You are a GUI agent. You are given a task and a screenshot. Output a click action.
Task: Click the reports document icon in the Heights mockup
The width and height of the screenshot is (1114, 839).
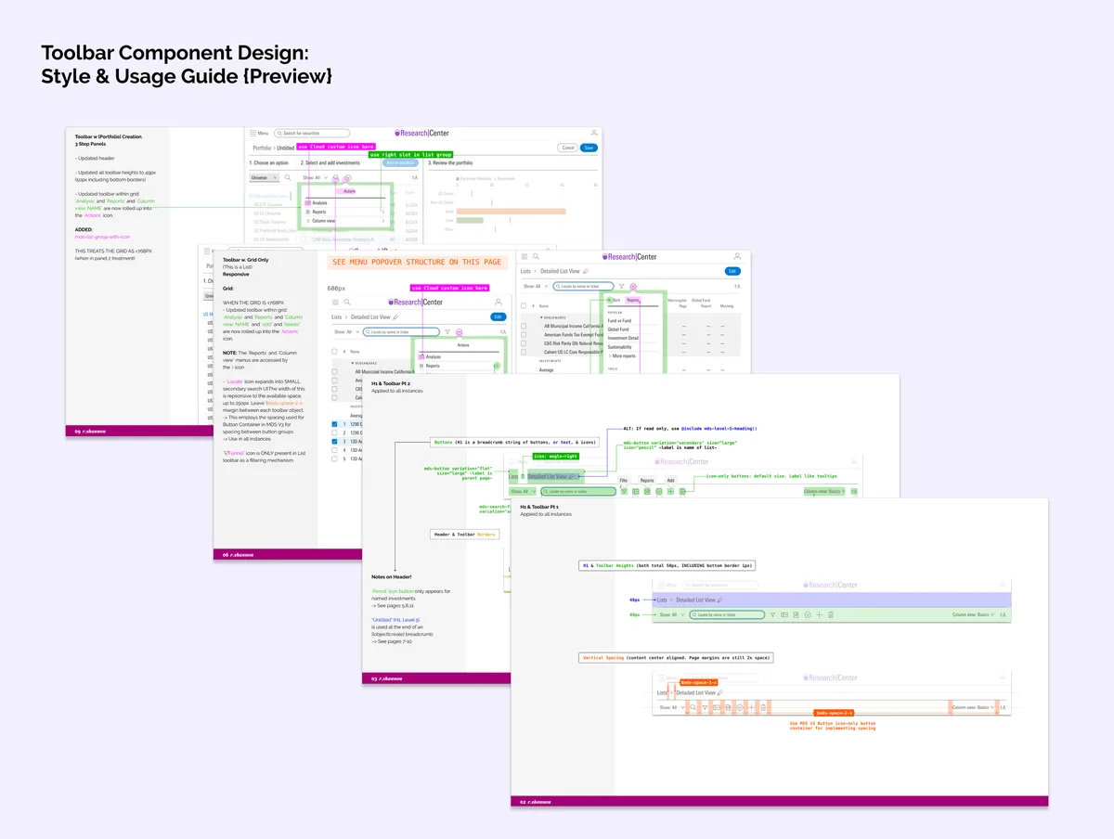coord(796,615)
